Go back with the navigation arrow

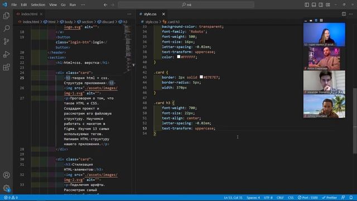(x=105, y=5)
